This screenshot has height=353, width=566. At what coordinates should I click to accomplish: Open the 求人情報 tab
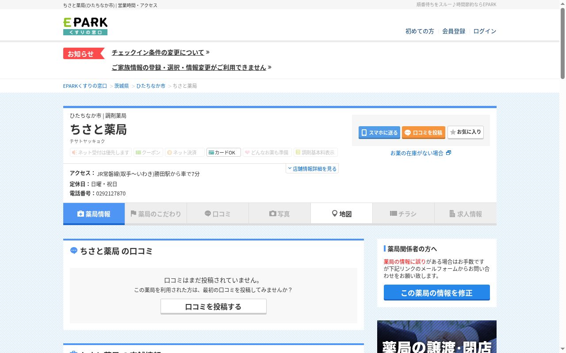point(466,214)
